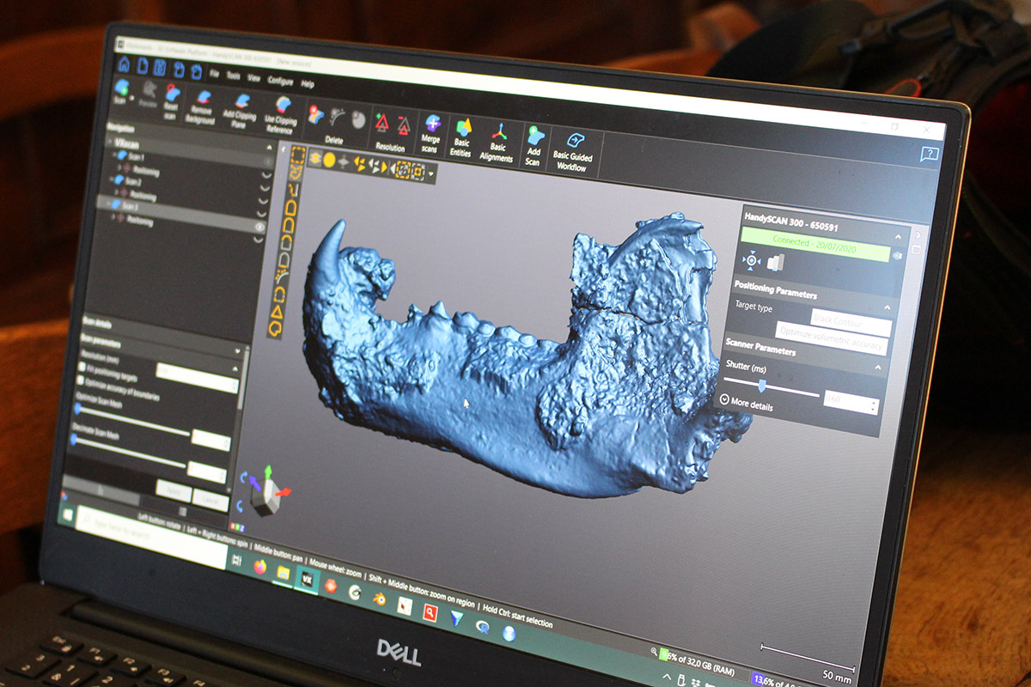Click the scanner positioning target icon
Viewport: 1031px width, 687px height.
tap(751, 259)
